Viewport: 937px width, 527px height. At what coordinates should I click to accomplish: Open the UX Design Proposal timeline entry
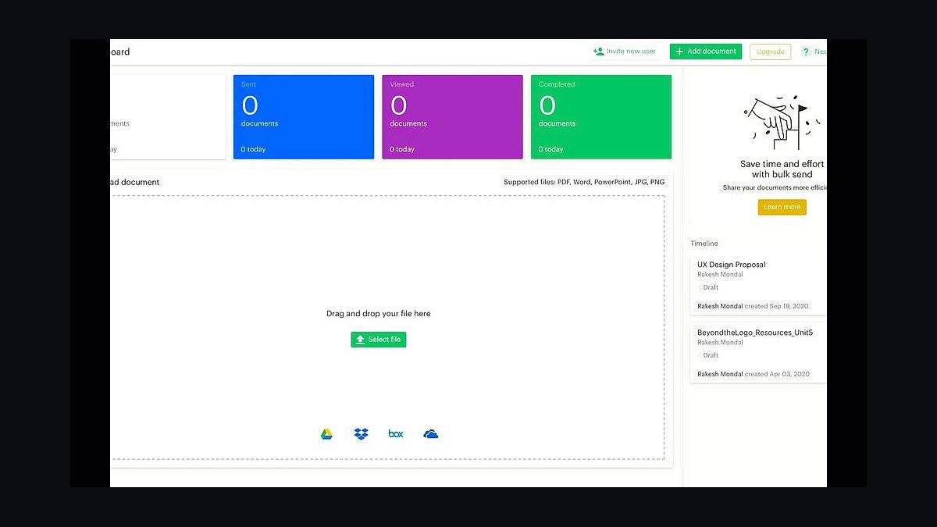click(758, 285)
